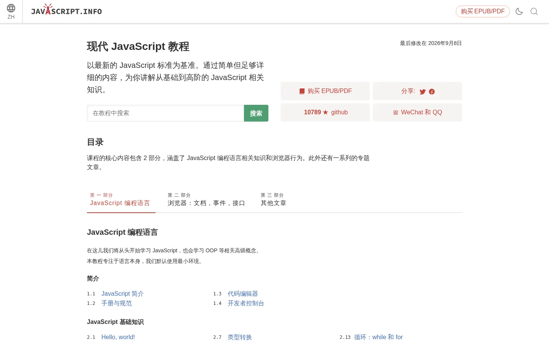Viewport: 549px width, 343px height.
Task: Click the green 搜索 button
Action: pyautogui.click(x=256, y=113)
